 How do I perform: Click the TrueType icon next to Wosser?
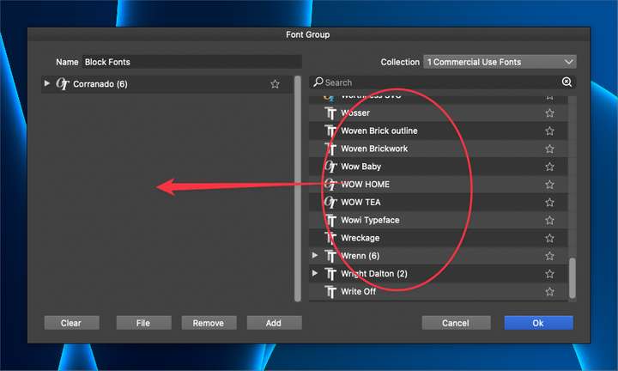click(330, 113)
